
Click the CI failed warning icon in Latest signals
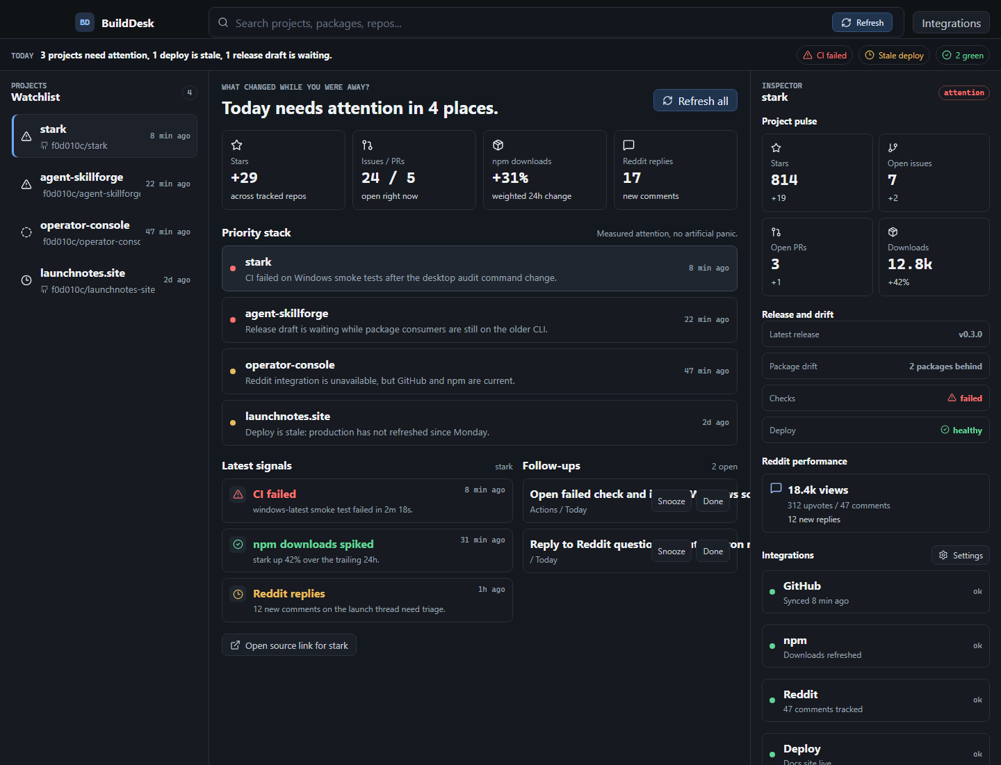pos(238,494)
